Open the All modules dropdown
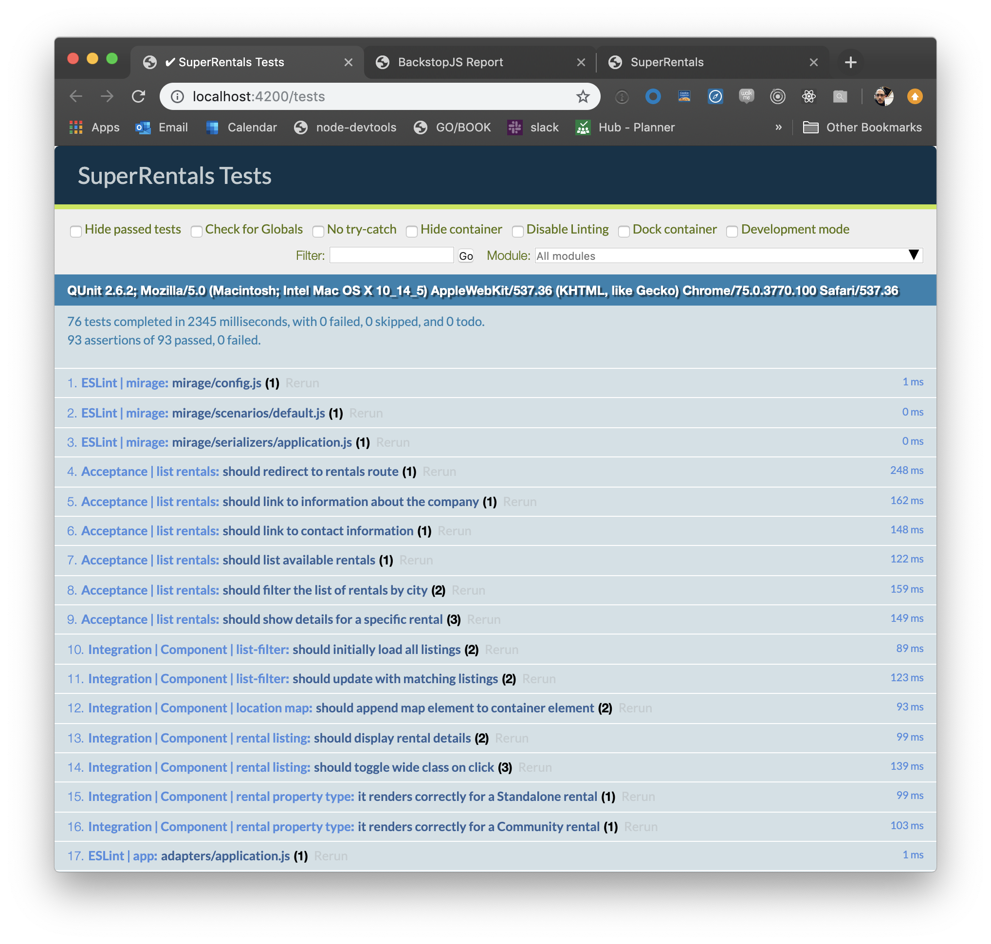This screenshot has width=991, height=944. tap(728, 255)
